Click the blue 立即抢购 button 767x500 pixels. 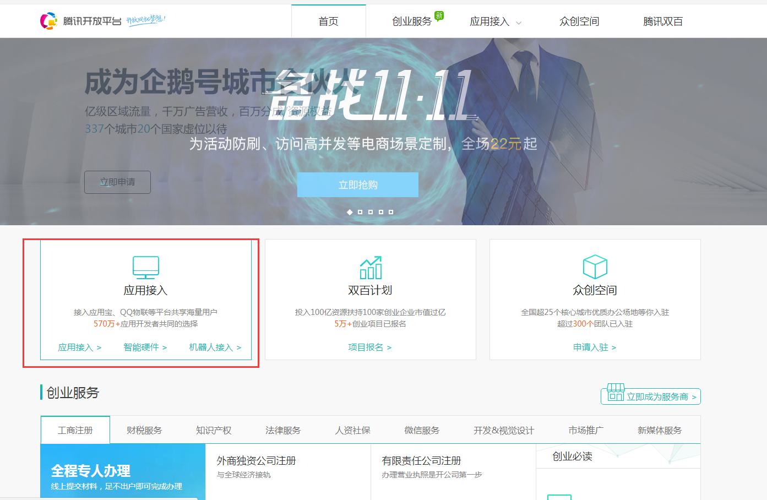(x=357, y=184)
